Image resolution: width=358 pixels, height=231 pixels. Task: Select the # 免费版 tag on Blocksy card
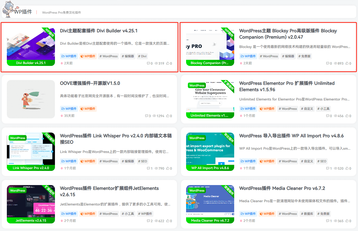[x=304, y=56]
